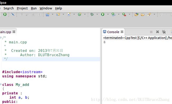Click the new source folder icon
The height and width of the screenshot is (104, 172).
coord(58,14)
